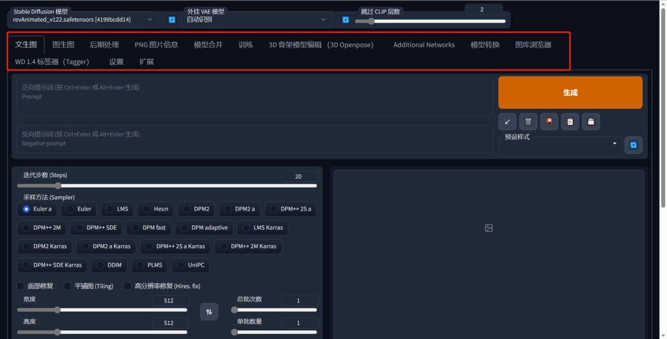Open the Stable Diffusion model dropdown

tap(83, 20)
